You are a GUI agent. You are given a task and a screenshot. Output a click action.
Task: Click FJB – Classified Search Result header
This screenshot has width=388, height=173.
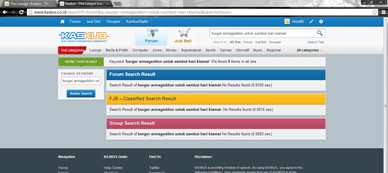tap(216, 99)
